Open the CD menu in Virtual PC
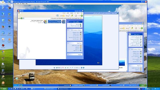The width and height of the screenshot is (160, 90). pos(20,3)
